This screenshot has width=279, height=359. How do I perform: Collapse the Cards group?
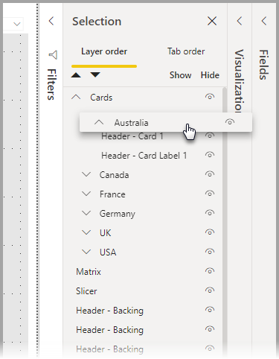[76, 97]
